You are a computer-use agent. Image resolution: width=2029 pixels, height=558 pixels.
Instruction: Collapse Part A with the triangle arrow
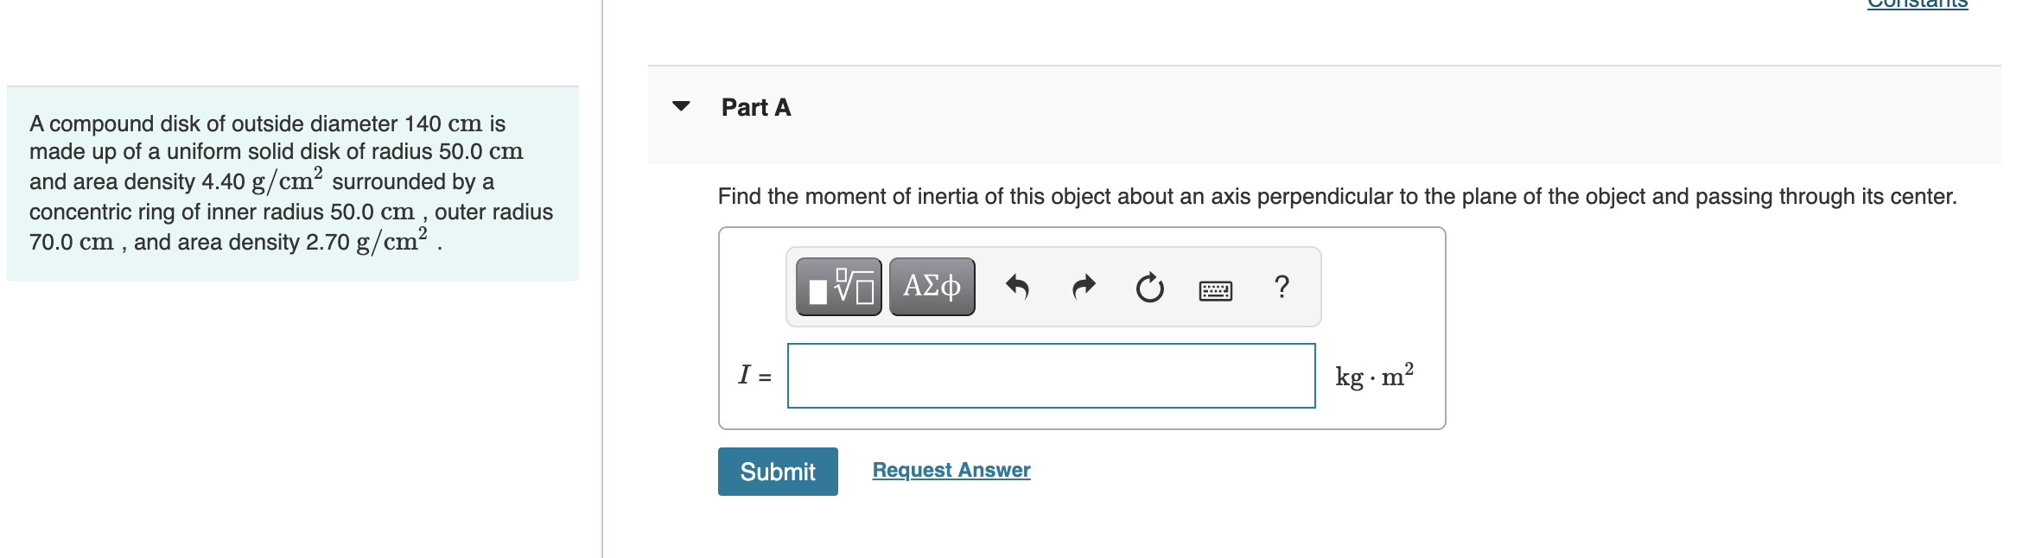pos(681,106)
